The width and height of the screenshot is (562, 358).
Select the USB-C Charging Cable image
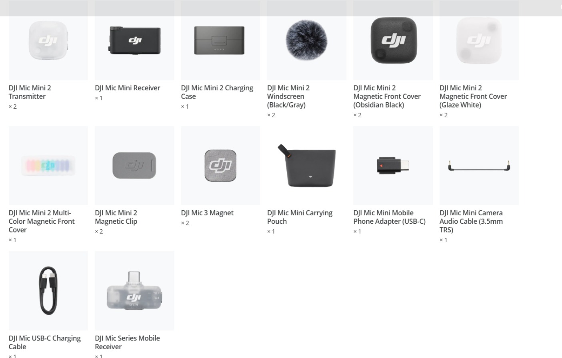coord(48,291)
